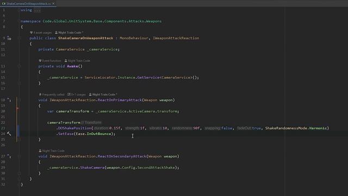Click ServiceLocator on line 15
Screen dimensions: 348x196
[100, 77]
